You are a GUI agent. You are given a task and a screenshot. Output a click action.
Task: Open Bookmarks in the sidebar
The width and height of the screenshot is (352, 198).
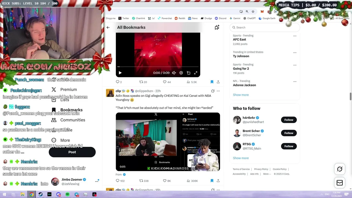coord(67,110)
